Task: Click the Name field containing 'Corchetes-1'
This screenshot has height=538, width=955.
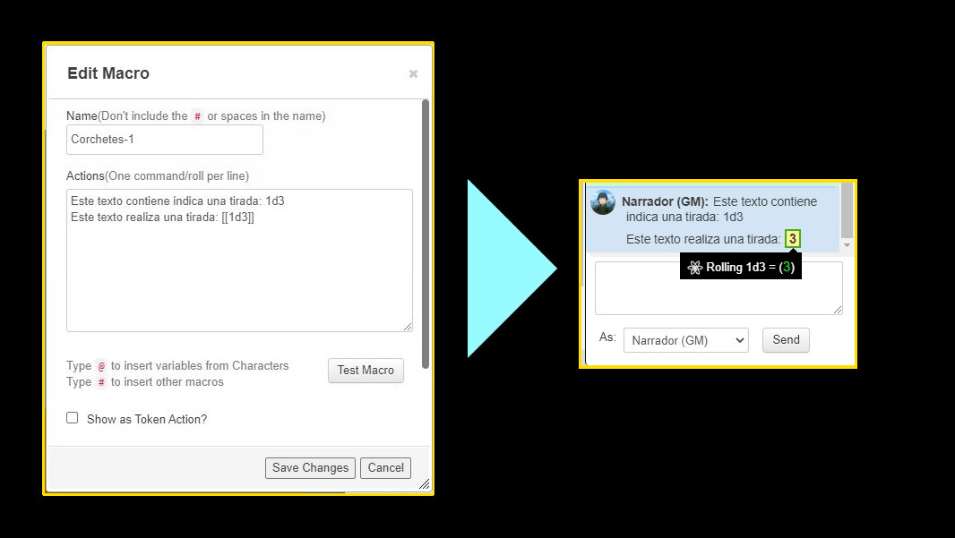Action: [164, 140]
